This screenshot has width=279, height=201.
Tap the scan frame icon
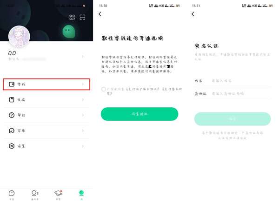[x=82, y=17]
